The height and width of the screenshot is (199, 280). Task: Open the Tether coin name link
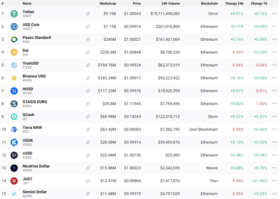[28, 12]
